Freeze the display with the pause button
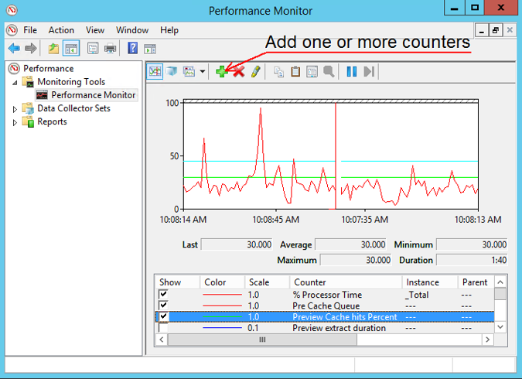522x379 pixels. coord(352,71)
